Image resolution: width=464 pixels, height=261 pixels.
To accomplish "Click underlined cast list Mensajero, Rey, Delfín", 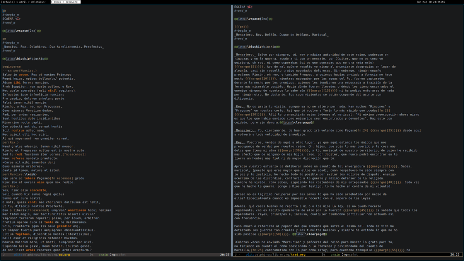I will tap(281, 35).
